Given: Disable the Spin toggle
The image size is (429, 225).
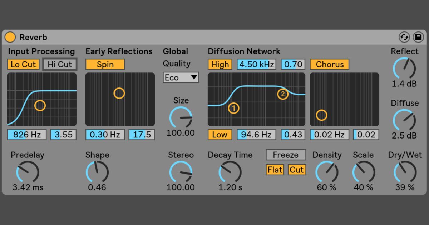Looking at the screenshot, I should point(105,64).
